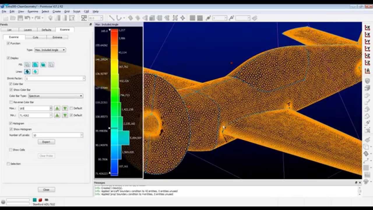The height and width of the screenshot is (210, 373).
Task: Undock the Panels pane
Action: click(x=91, y=24)
